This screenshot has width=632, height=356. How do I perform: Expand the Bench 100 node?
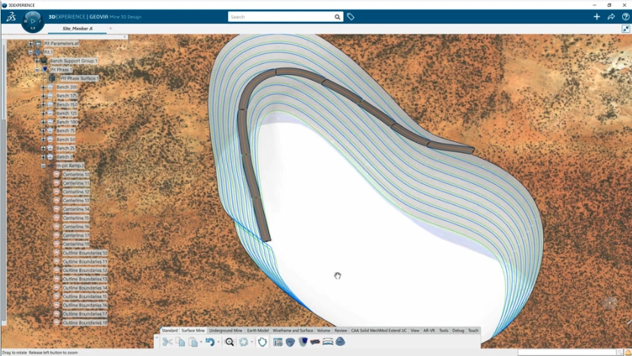(x=43, y=122)
